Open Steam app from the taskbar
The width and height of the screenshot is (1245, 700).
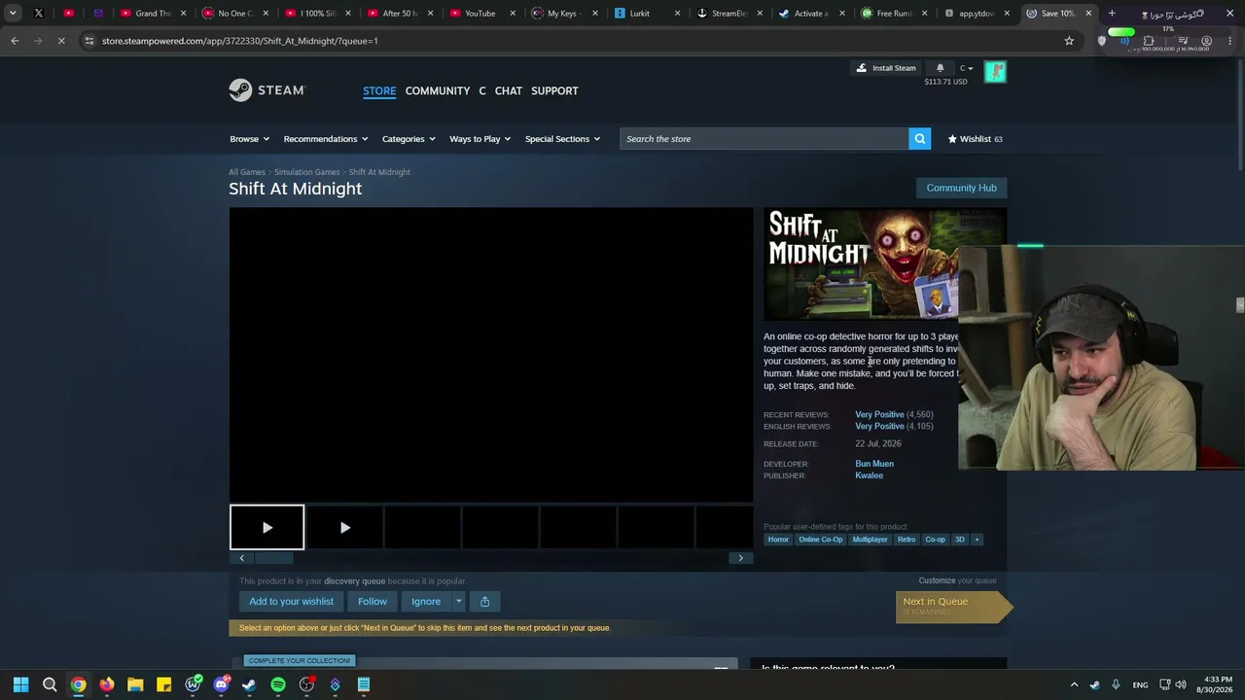pyautogui.click(x=249, y=684)
